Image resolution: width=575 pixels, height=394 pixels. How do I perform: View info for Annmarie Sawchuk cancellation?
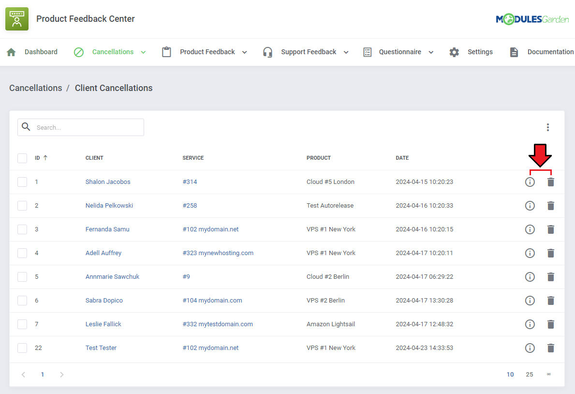click(x=530, y=277)
